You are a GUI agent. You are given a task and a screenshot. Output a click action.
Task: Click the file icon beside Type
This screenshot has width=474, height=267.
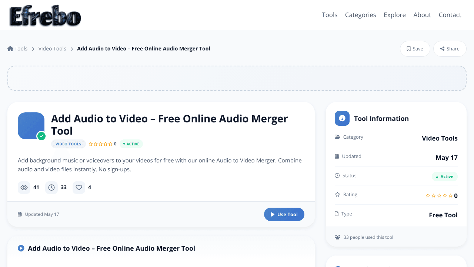[x=337, y=214]
